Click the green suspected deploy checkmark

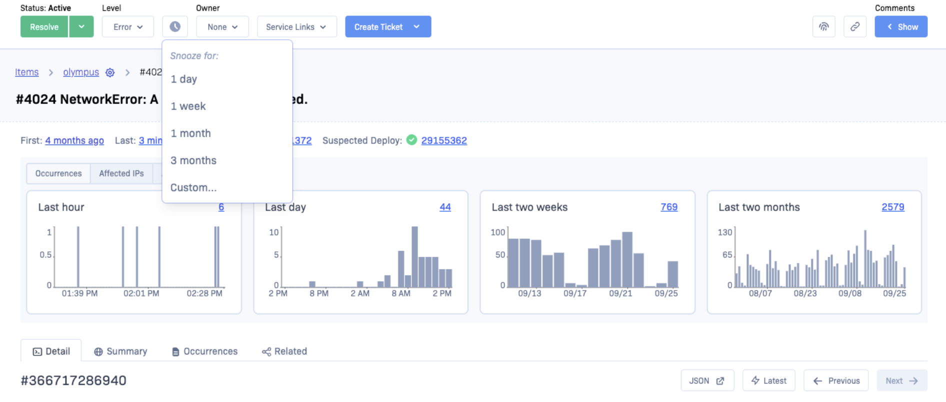411,140
